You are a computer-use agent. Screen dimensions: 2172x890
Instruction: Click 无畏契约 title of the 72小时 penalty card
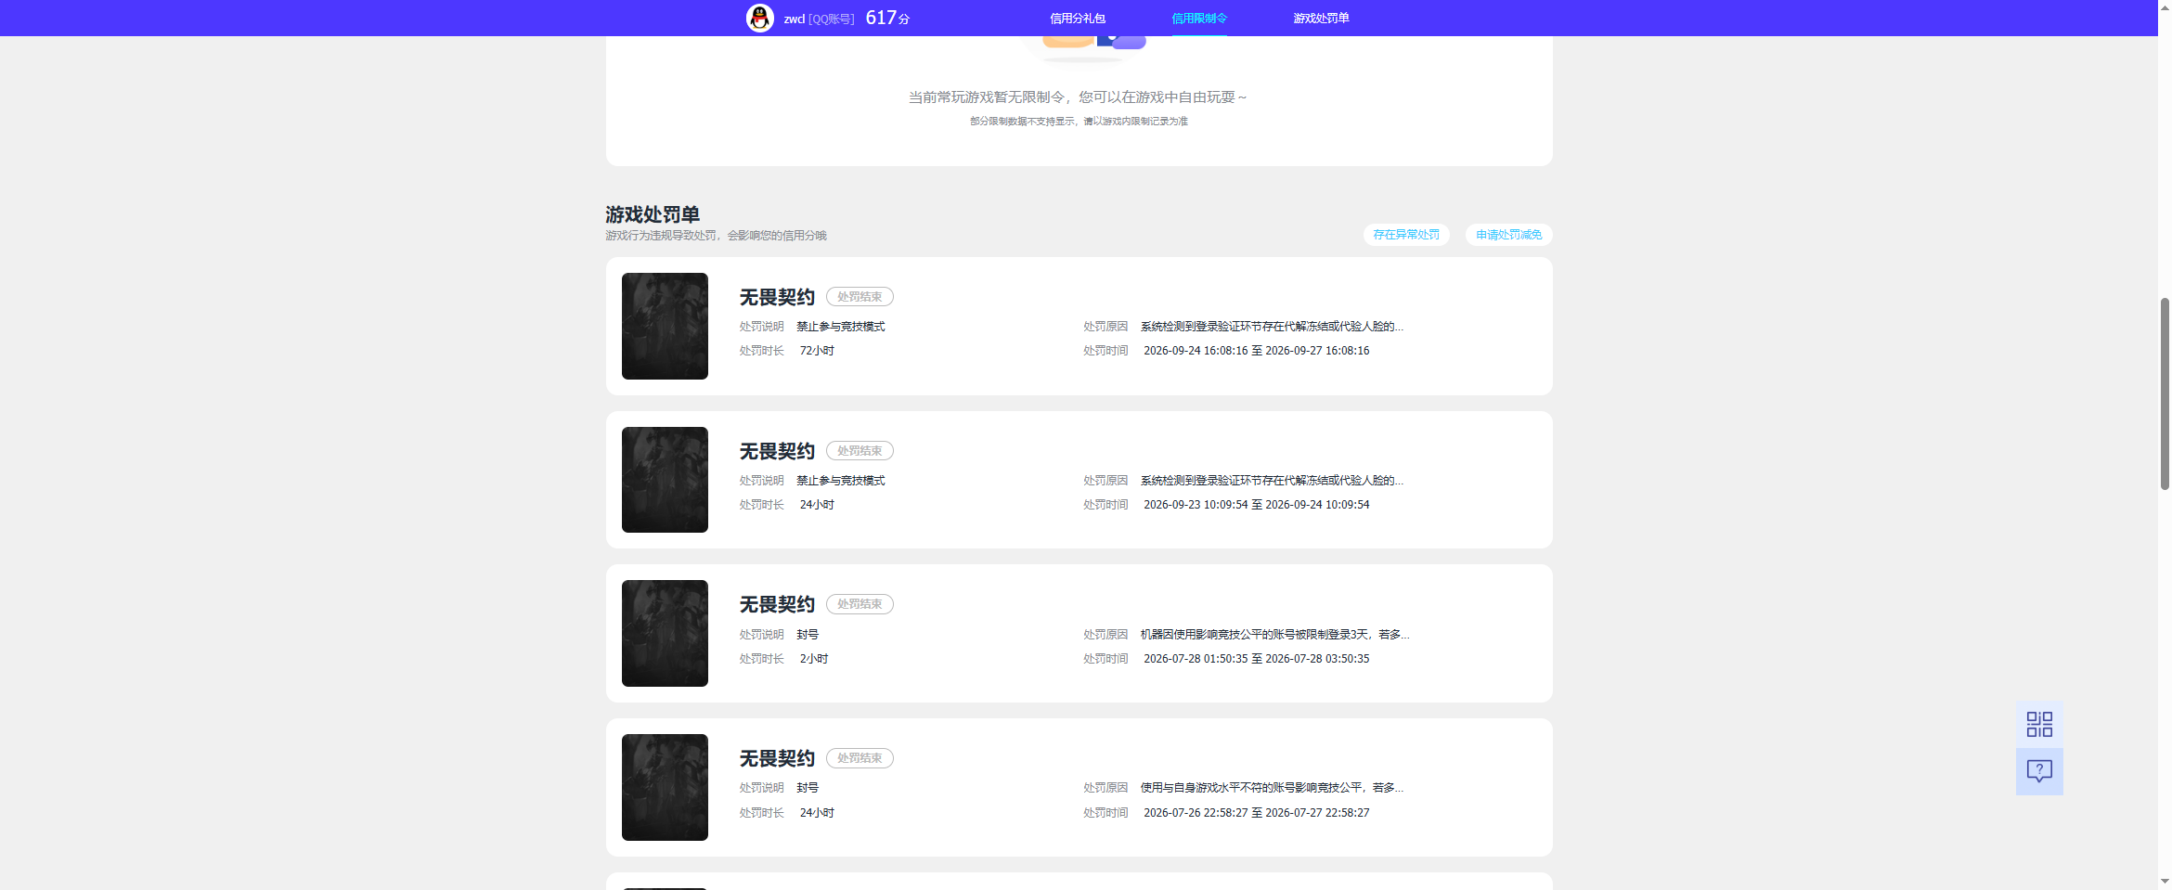[x=777, y=297]
